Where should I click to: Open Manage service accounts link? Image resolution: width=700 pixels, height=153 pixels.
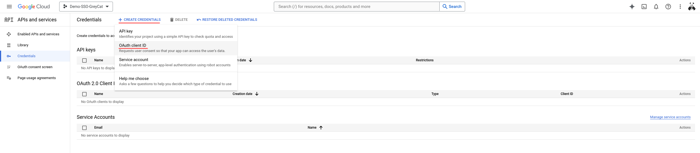(670, 117)
